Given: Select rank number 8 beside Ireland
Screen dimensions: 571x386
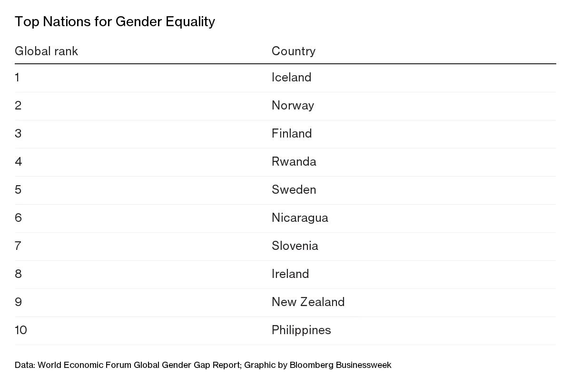Looking at the screenshot, I should (18, 274).
